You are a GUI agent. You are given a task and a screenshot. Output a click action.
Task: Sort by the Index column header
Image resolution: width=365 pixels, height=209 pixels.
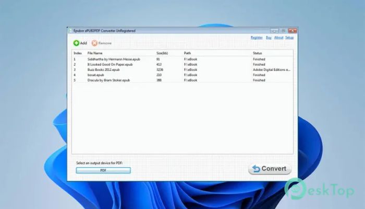click(x=78, y=53)
